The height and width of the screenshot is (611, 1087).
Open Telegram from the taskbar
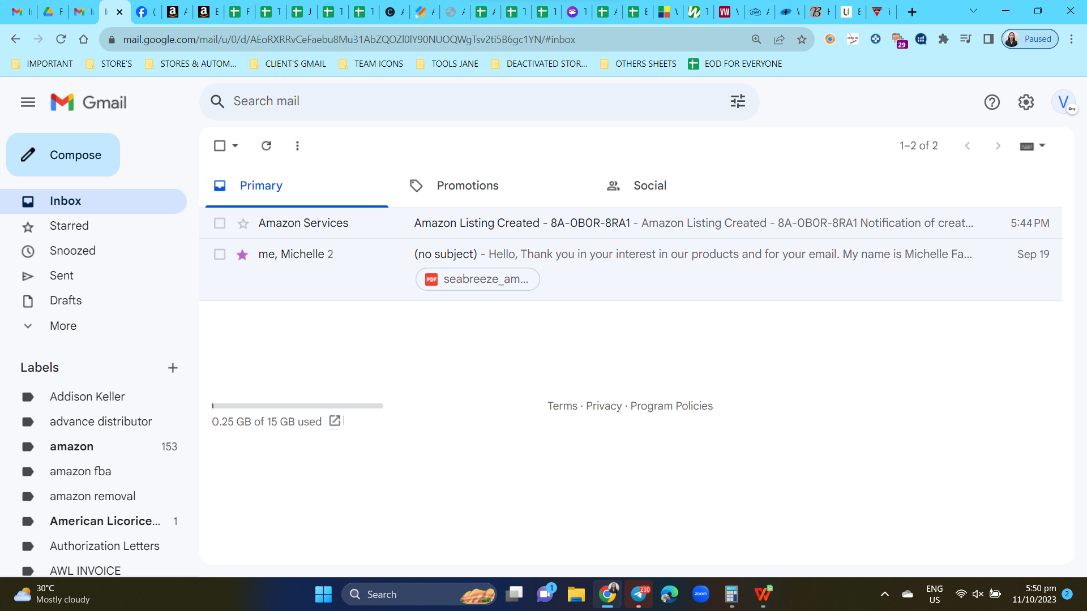point(639,594)
